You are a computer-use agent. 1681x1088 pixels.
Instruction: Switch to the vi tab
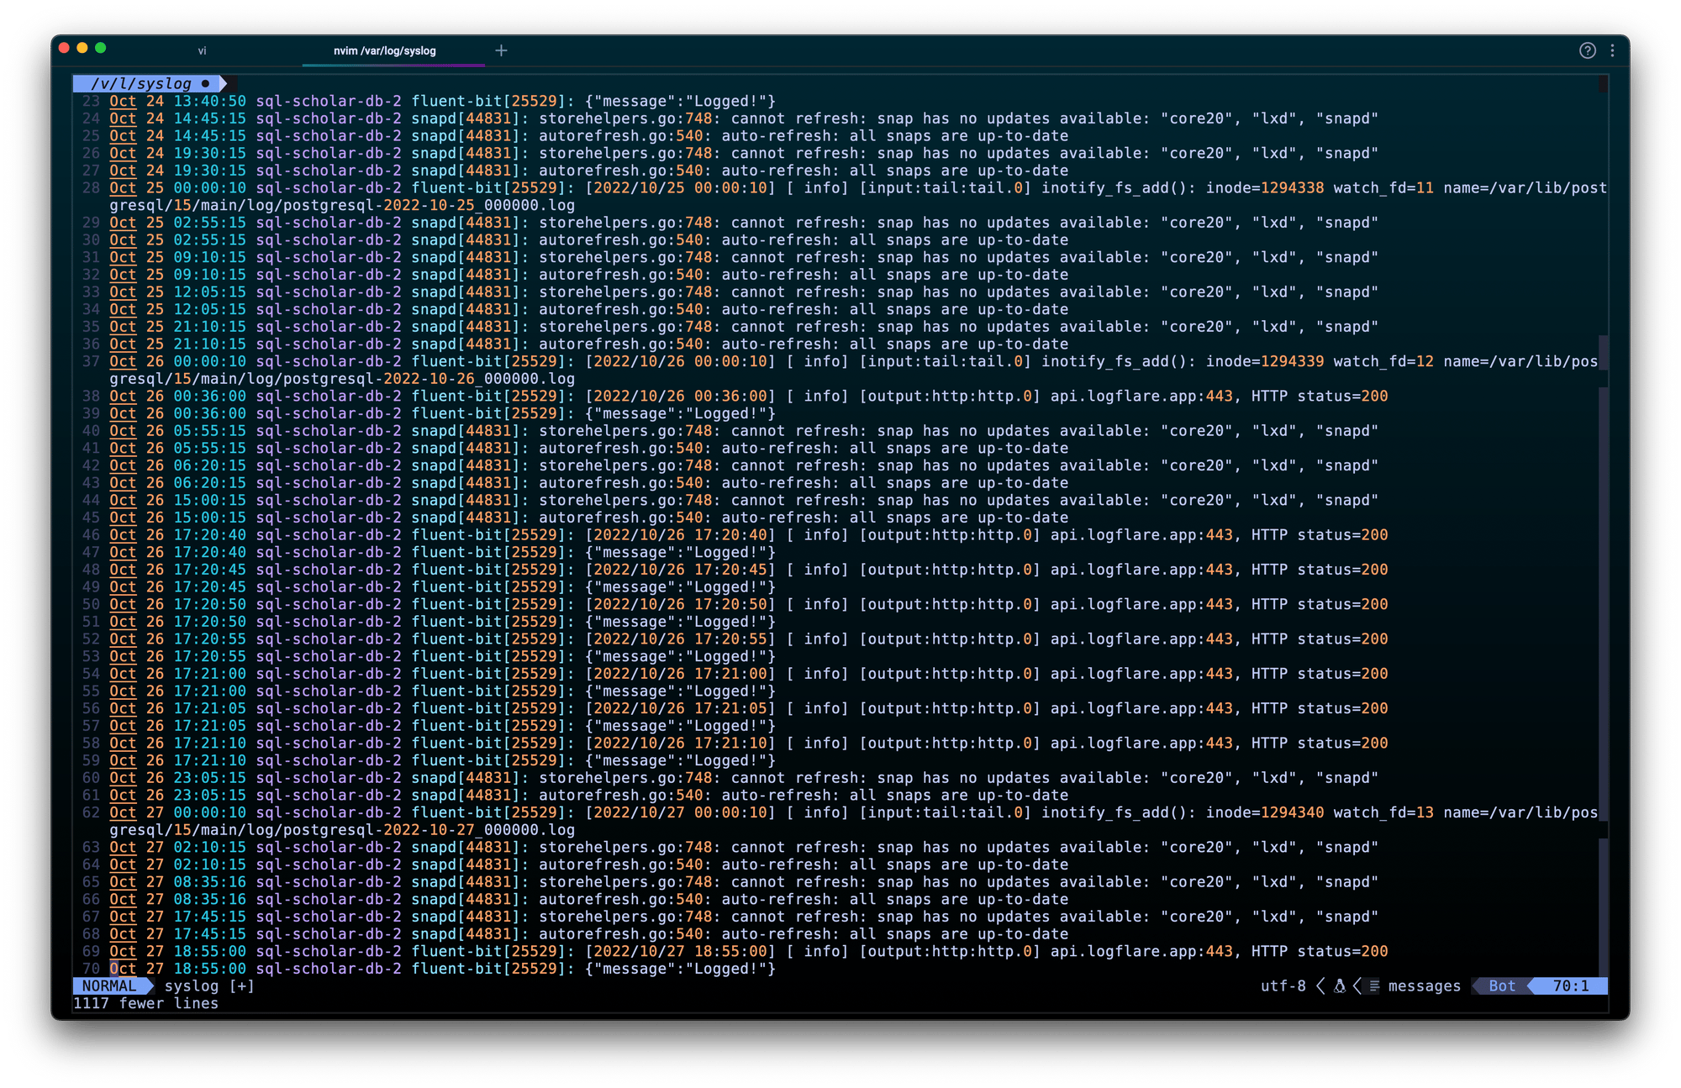pyautogui.click(x=202, y=50)
